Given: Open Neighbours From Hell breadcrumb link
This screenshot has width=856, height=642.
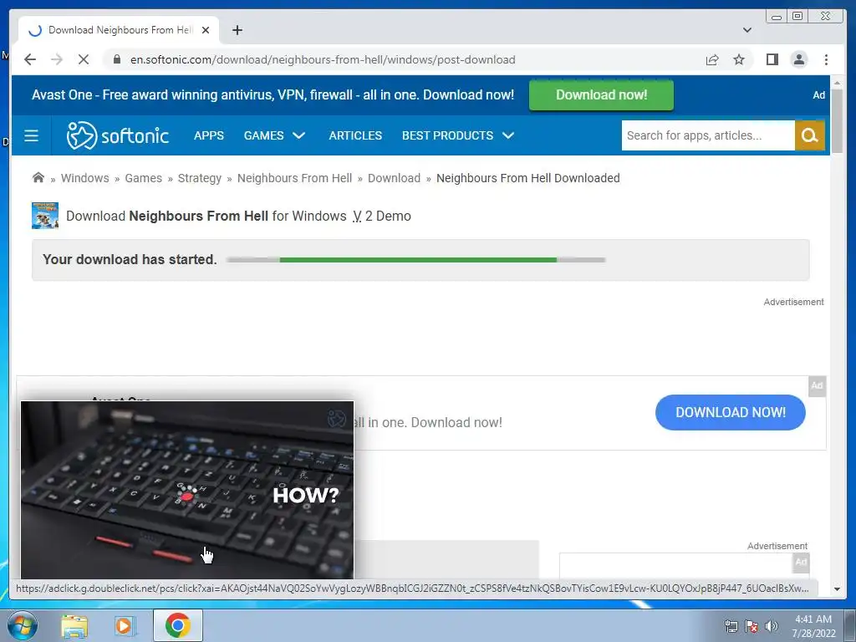Looking at the screenshot, I should click(x=294, y=178).
